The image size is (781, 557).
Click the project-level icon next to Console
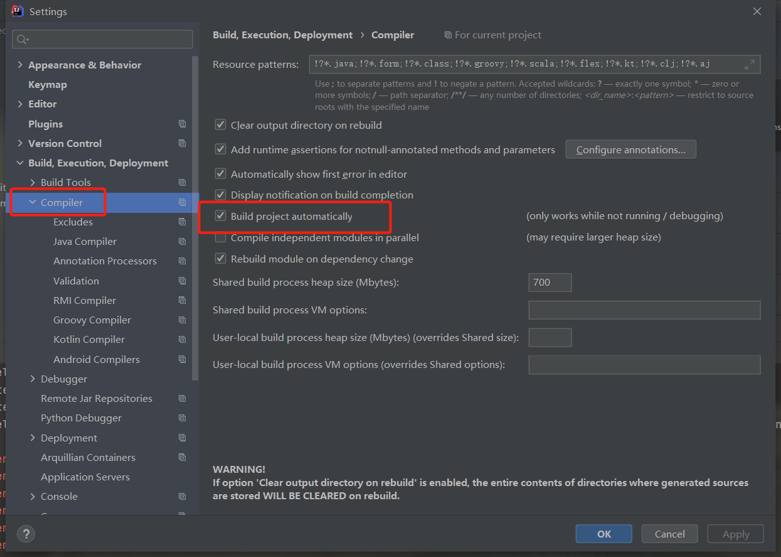(183, 496)
